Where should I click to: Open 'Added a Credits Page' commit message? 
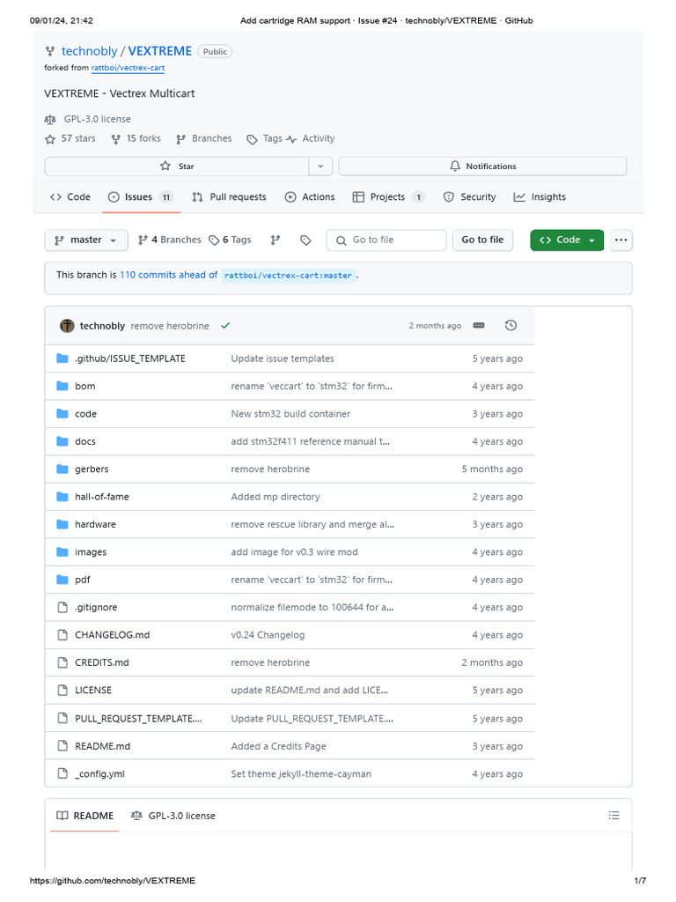pos(278,746)
